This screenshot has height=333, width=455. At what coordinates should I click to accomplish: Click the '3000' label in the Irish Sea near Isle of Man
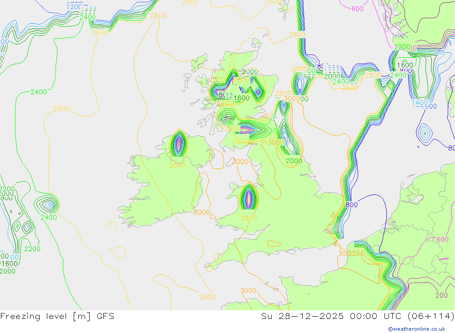point(241,162)
